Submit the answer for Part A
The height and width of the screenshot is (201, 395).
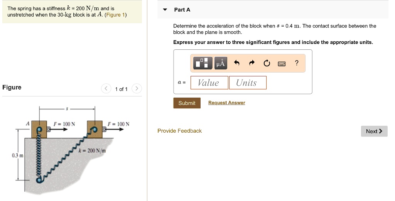click(187, 103)
